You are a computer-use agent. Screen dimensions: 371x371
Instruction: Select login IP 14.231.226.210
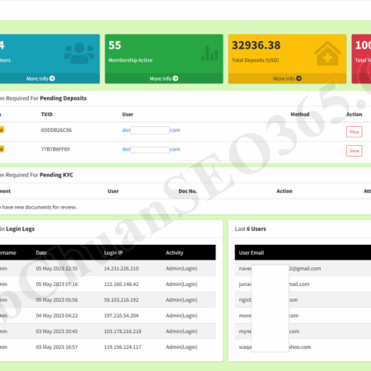coord(121,269)
